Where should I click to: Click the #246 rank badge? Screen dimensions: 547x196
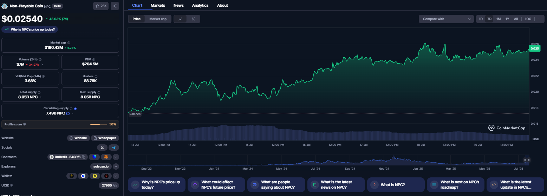point(58,6)
